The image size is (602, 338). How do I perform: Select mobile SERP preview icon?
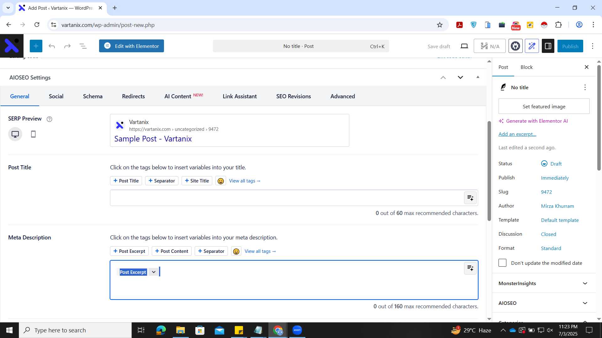point(33,134)
